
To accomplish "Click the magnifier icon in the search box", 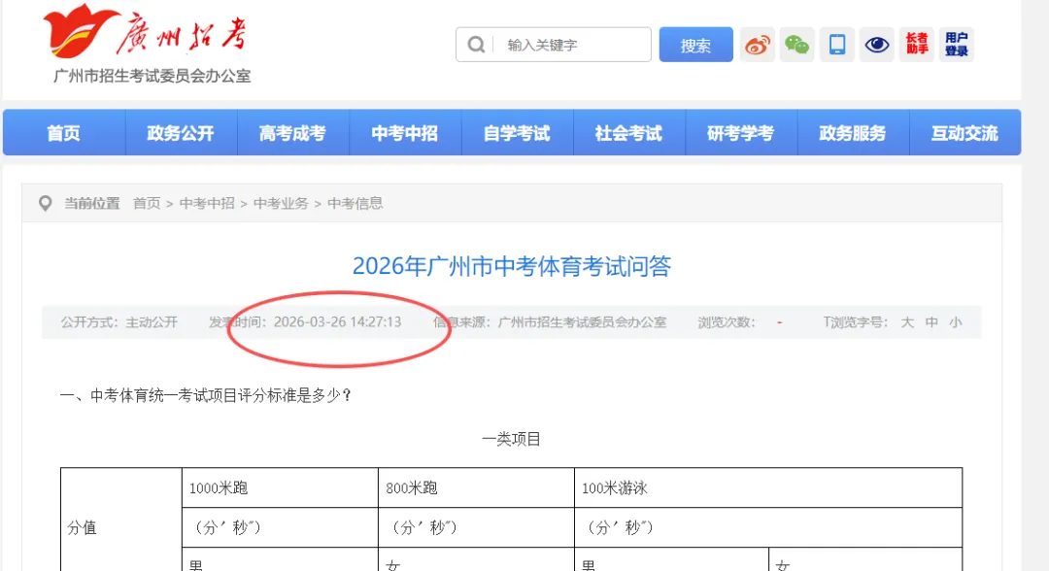I will [x=477, y=44].
